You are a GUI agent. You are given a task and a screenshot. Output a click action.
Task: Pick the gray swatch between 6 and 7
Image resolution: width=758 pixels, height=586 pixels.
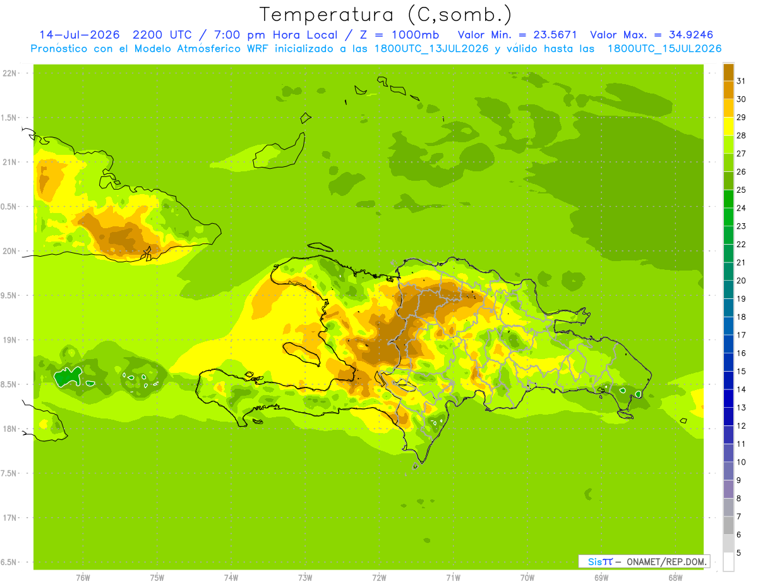(x=728, y=525)
